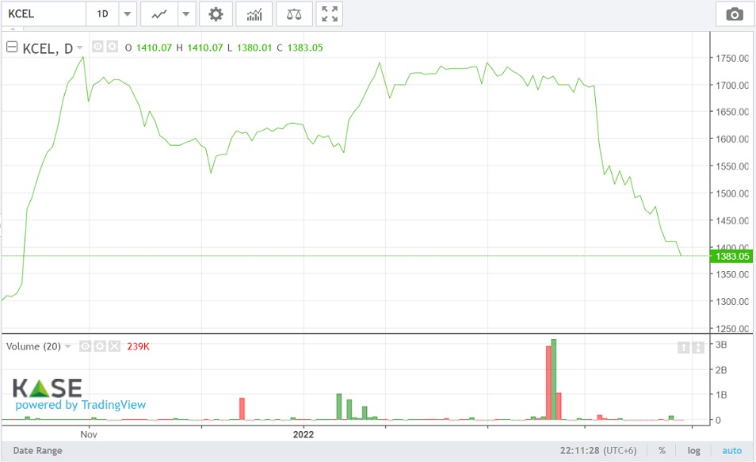The width and height of the screenshot is (756, 462).
Task: Open Volume indicator settings gear
Action: click(x=99, y=346)
